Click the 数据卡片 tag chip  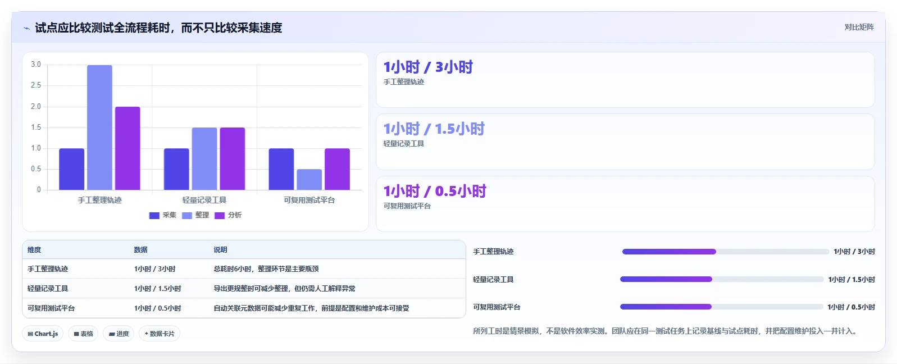pos(160,334)
